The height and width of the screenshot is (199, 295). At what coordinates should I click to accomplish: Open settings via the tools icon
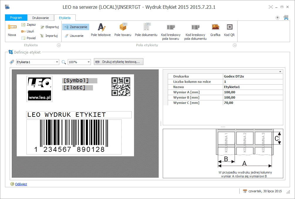tap(286, 18)
